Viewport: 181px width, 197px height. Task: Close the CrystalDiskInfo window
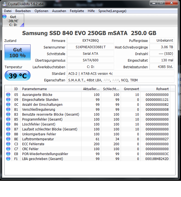172,3
